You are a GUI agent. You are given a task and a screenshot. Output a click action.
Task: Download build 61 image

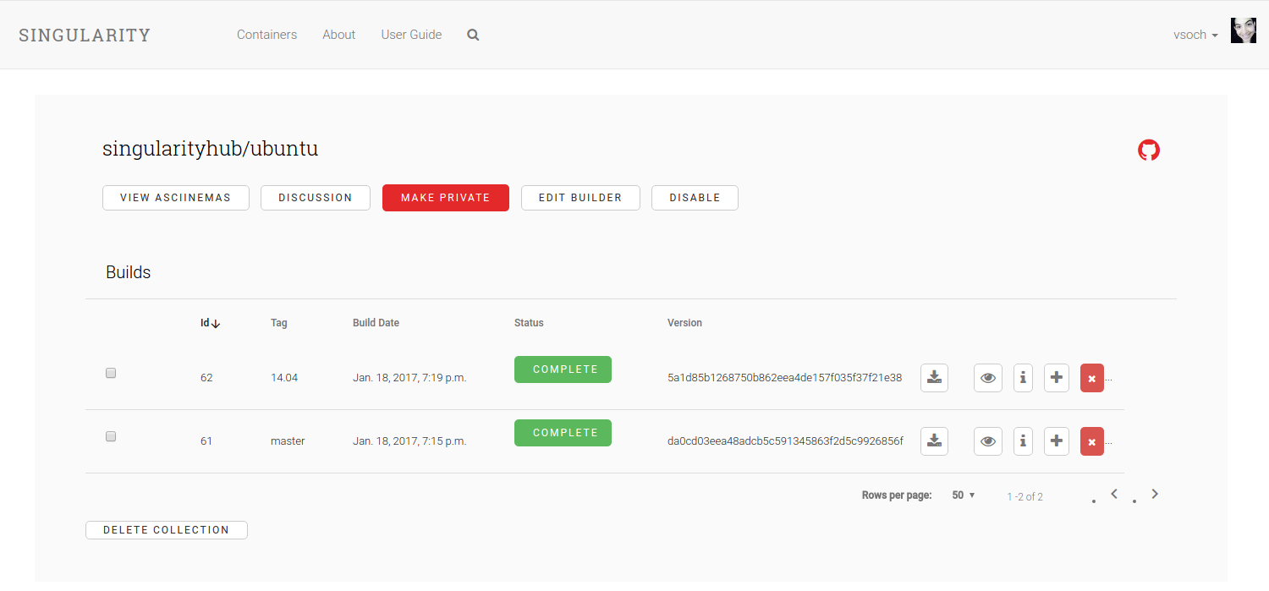(934, 441)
